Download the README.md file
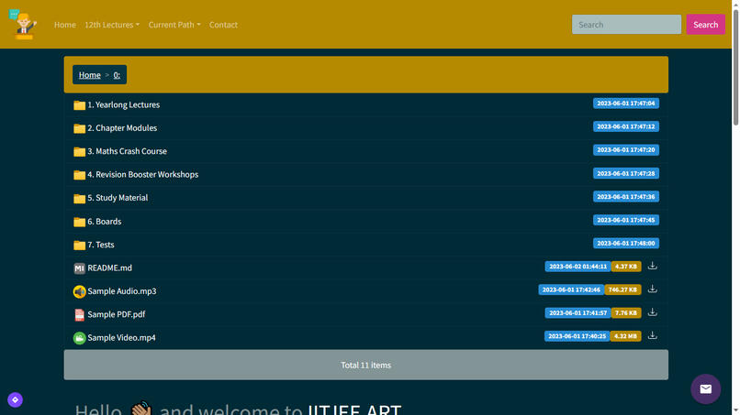The height and width of the screenshot is (415, 740). (652, 267)
